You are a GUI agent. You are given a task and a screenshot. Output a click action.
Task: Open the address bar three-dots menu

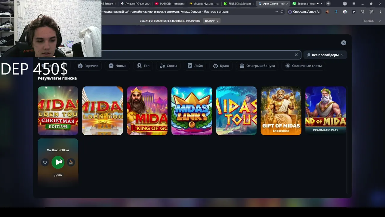point(276,12)
